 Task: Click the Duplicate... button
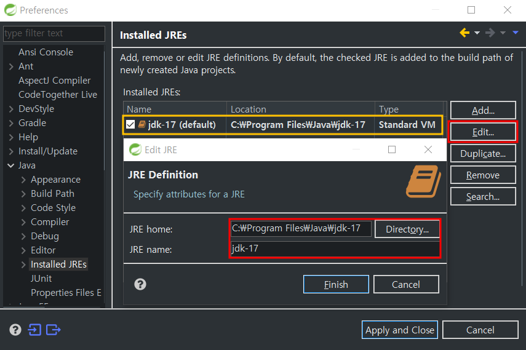[483, 153]
